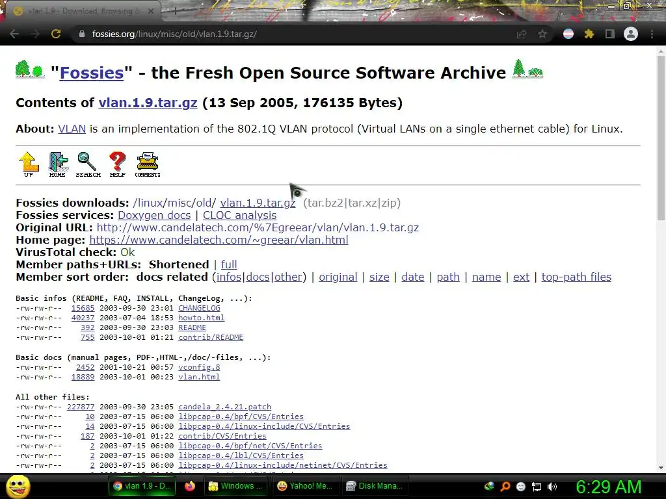Screen dimensions: 666x499
Task: Switch to Windows taskbar window
Action: pyautogui.click(x=236, y=486)
